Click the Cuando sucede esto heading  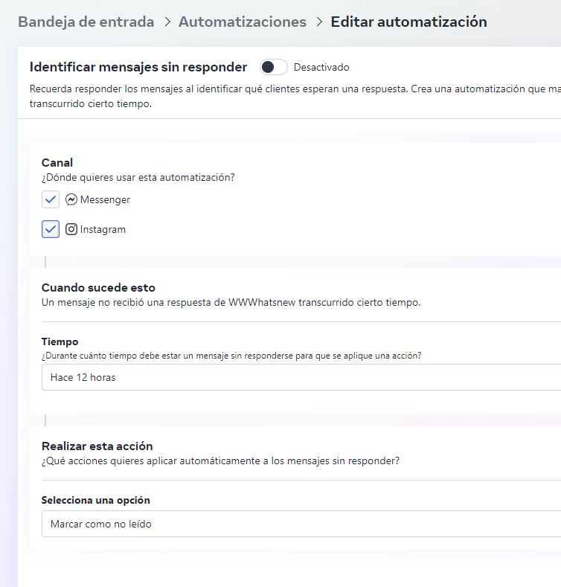coord(98,287)
